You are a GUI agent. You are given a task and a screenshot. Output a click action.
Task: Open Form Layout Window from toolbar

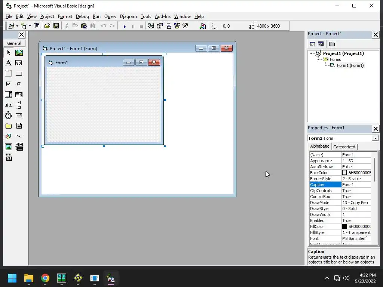point(168,26)
